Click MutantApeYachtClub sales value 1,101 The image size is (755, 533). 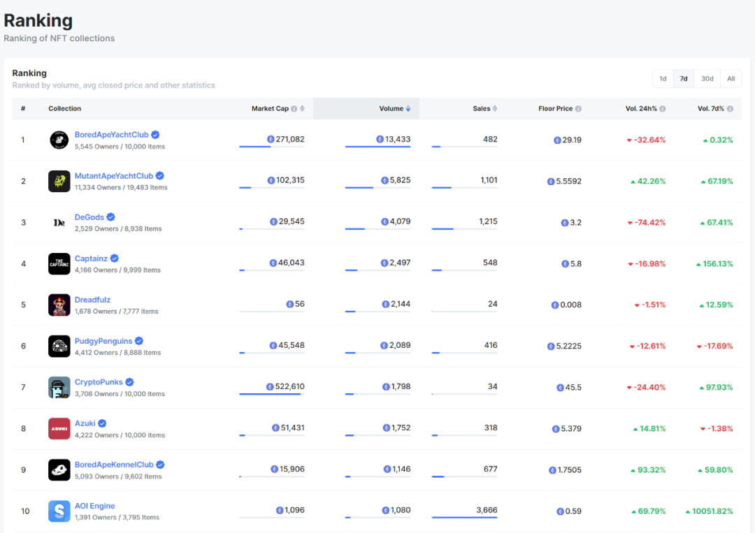489,180
